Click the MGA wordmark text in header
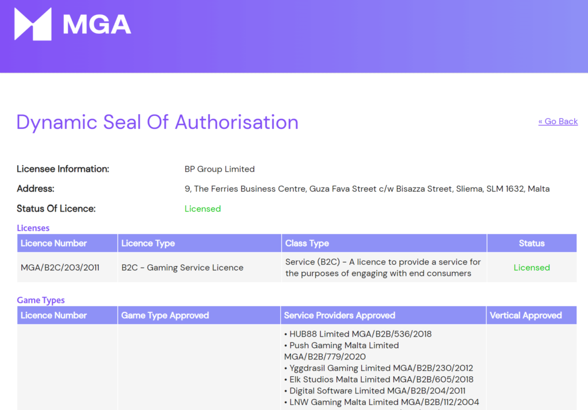Viewport: 588px width, 410px height. pos(97,25)
